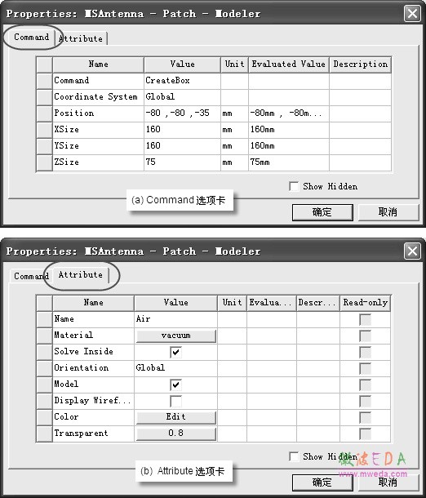
Task: Adjust the Transparent 0.8 value button
Action: (x=176, y=434)
